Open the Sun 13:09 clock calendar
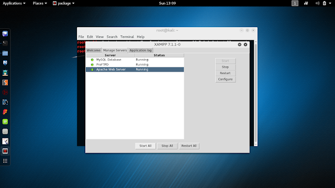 tap(167, 3)
